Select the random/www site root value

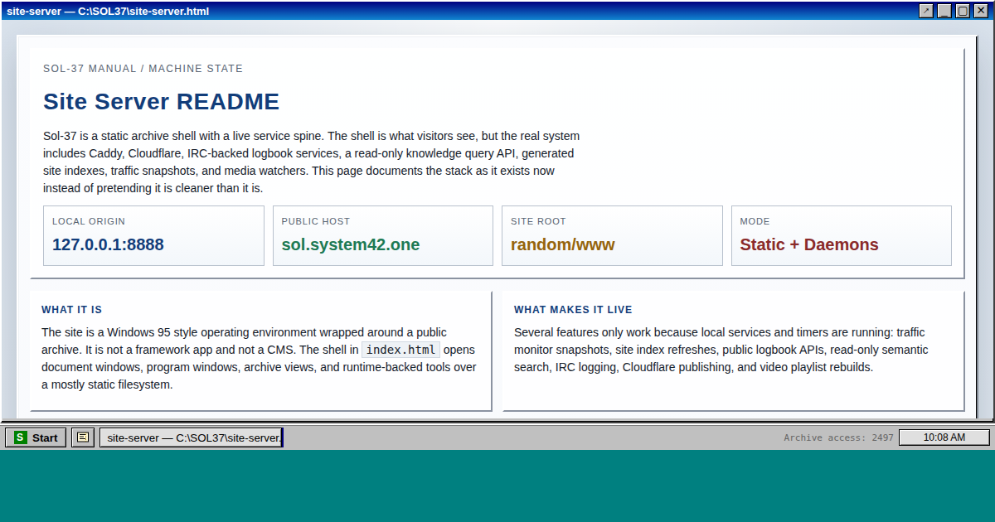pos(563,244)
